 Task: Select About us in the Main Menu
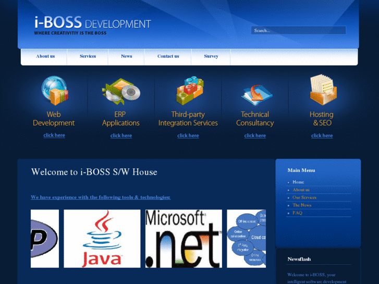[x=301, y=190]
